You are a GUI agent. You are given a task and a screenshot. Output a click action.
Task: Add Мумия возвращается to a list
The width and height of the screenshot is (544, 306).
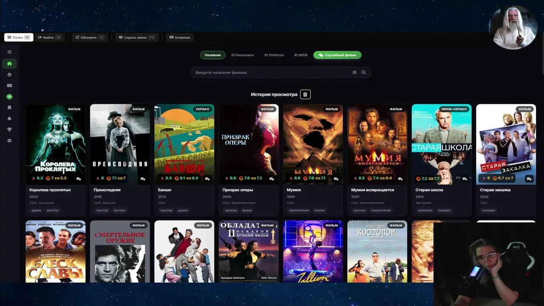click(400, 179)
